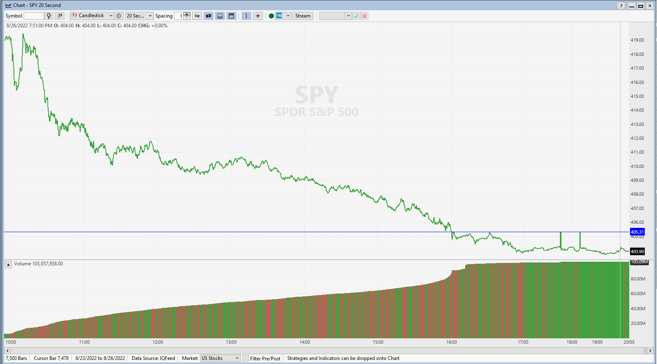The height and width of the screenshot is (364, 657).
Task: Decrease bar spacing with down arrow
Action: tap(187, 18)
